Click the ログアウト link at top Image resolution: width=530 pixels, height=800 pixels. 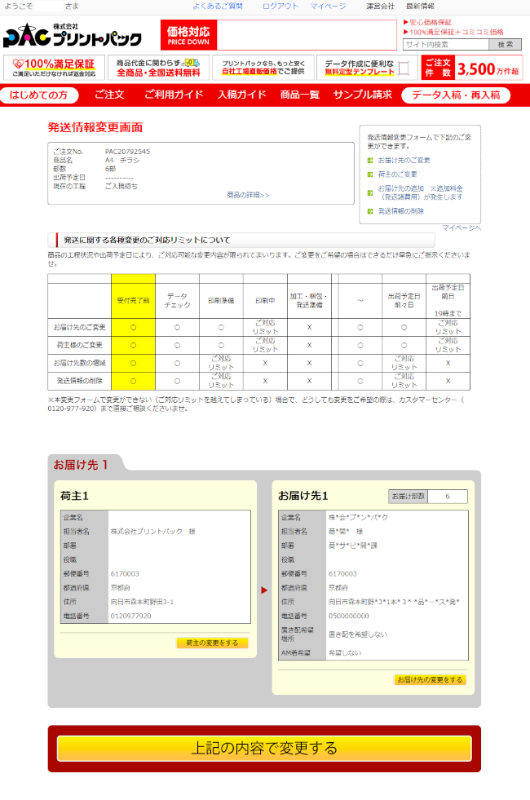click(x=280, y=6)
